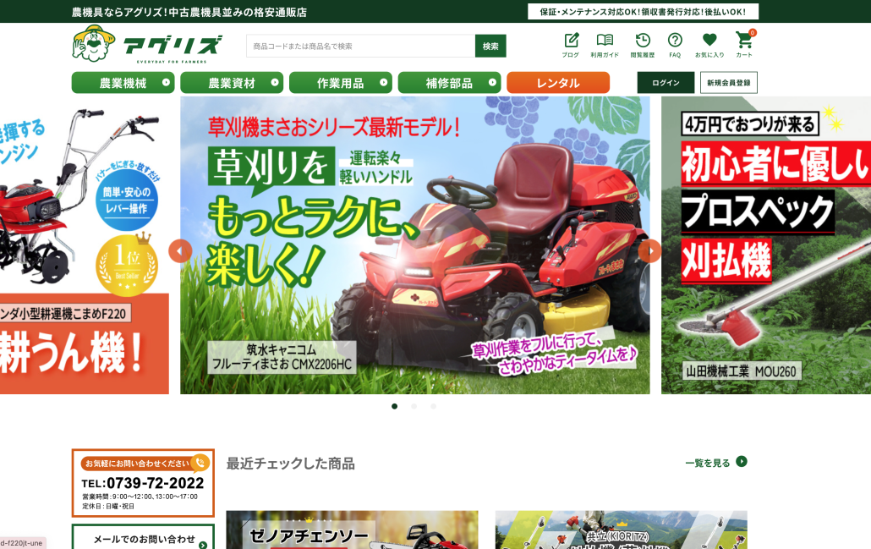
Task: Open the カート shopping cart icon
Action: [x=744, y=45]
